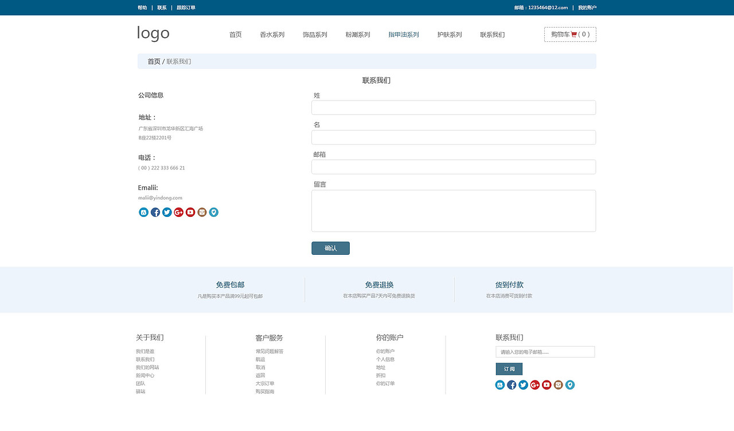Click the 航运 footer link
This screenshot has height=431, width=734.
(x=260, y=359)
